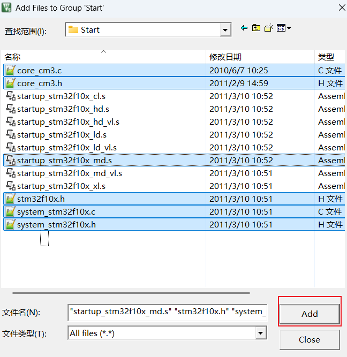Click the file icon of system_stm32f10x.c
Image resolution: width=347 pixels, height=357 pixels.
tap(10, 211)
